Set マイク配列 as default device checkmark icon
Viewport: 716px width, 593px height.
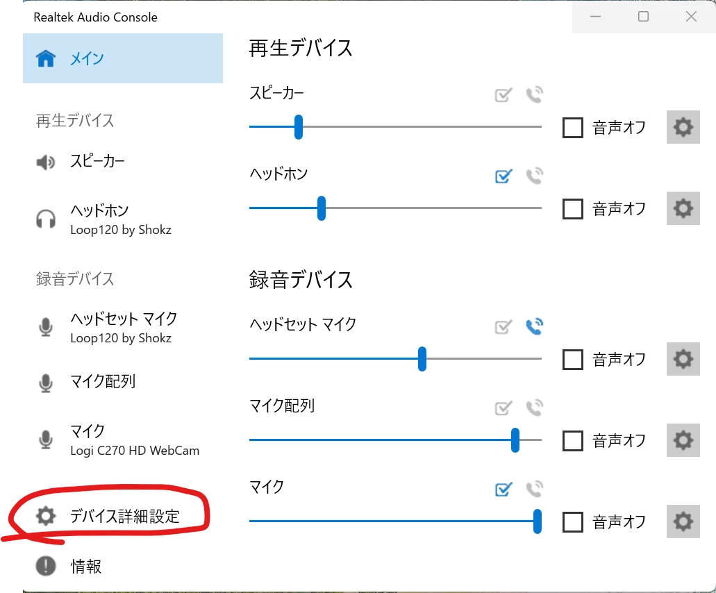coord(503,408)
